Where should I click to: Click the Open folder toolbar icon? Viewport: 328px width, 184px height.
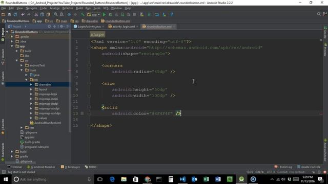(4, 14)
